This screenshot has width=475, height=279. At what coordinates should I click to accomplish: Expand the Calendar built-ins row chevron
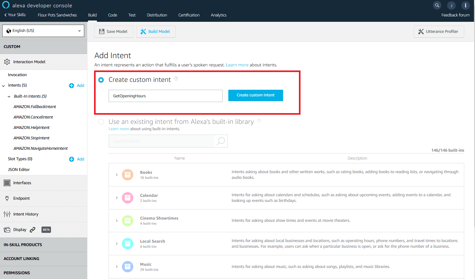click(117, 198)
